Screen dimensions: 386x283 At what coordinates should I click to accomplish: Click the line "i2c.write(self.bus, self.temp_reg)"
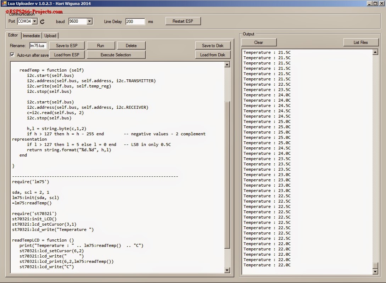(69, 86)
